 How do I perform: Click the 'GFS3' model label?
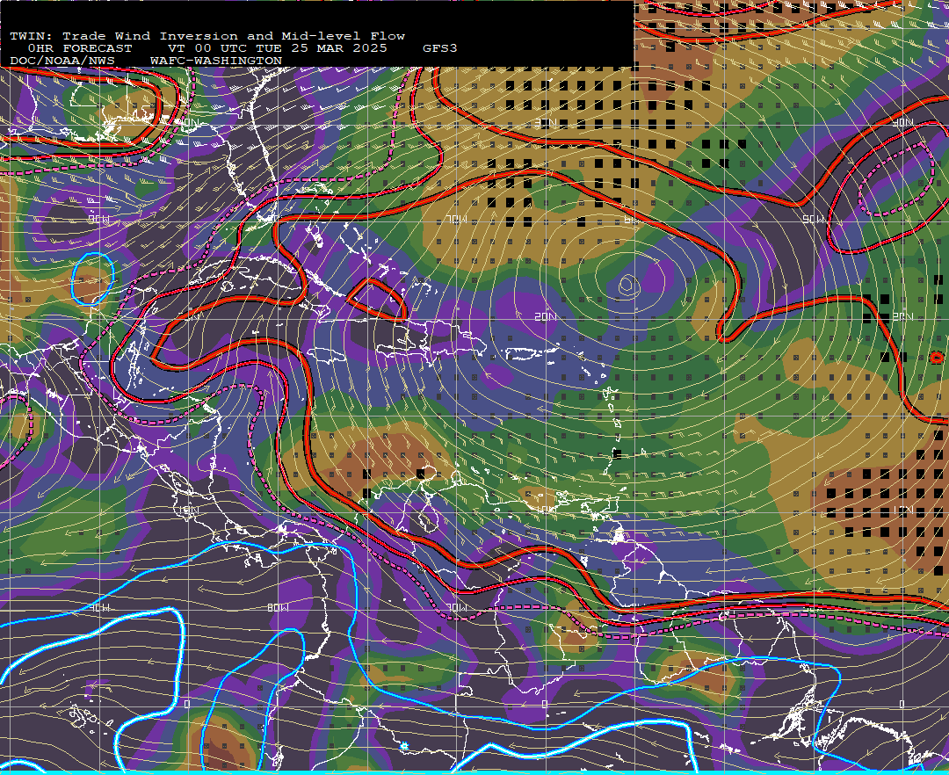[x=440, y=48]
